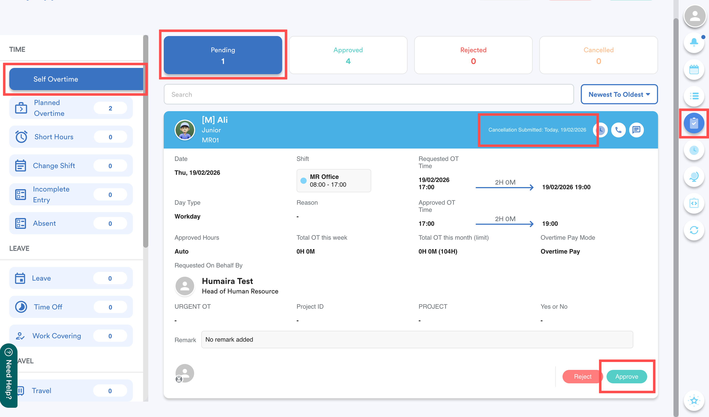Open the chat message icon for Ali

pos(636,130)
